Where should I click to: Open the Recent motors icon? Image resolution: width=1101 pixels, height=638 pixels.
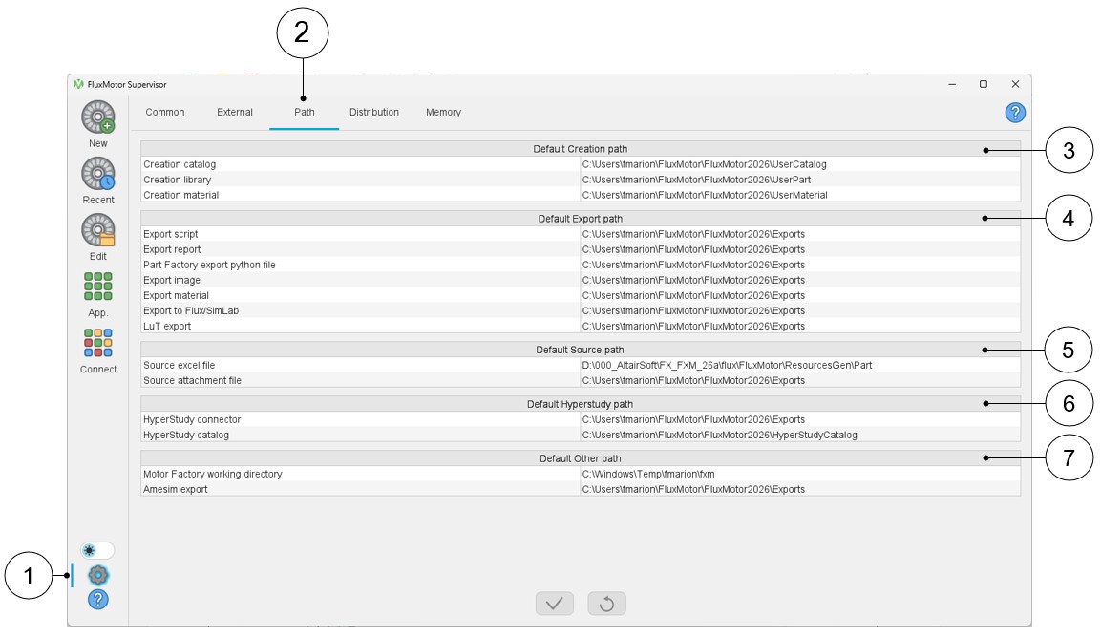pos(98,174)
